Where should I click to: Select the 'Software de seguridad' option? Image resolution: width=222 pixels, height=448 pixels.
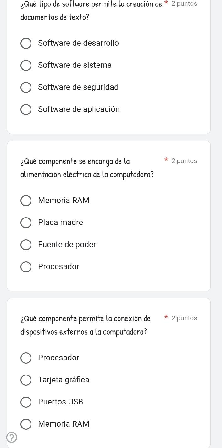(26, 87)
